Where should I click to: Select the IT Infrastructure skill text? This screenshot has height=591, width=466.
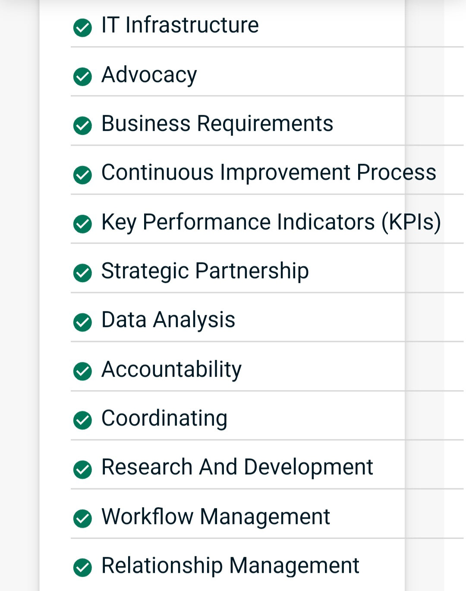(180, 25)
